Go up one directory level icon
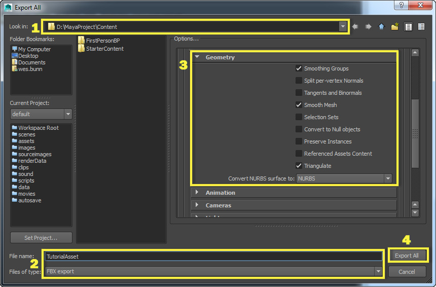The image size is (436, 287). pos(381,27)
